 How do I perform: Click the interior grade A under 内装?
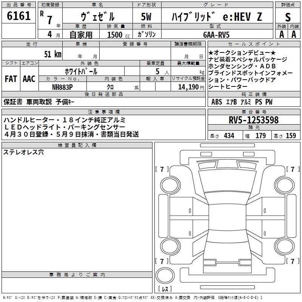pos(294,34)
